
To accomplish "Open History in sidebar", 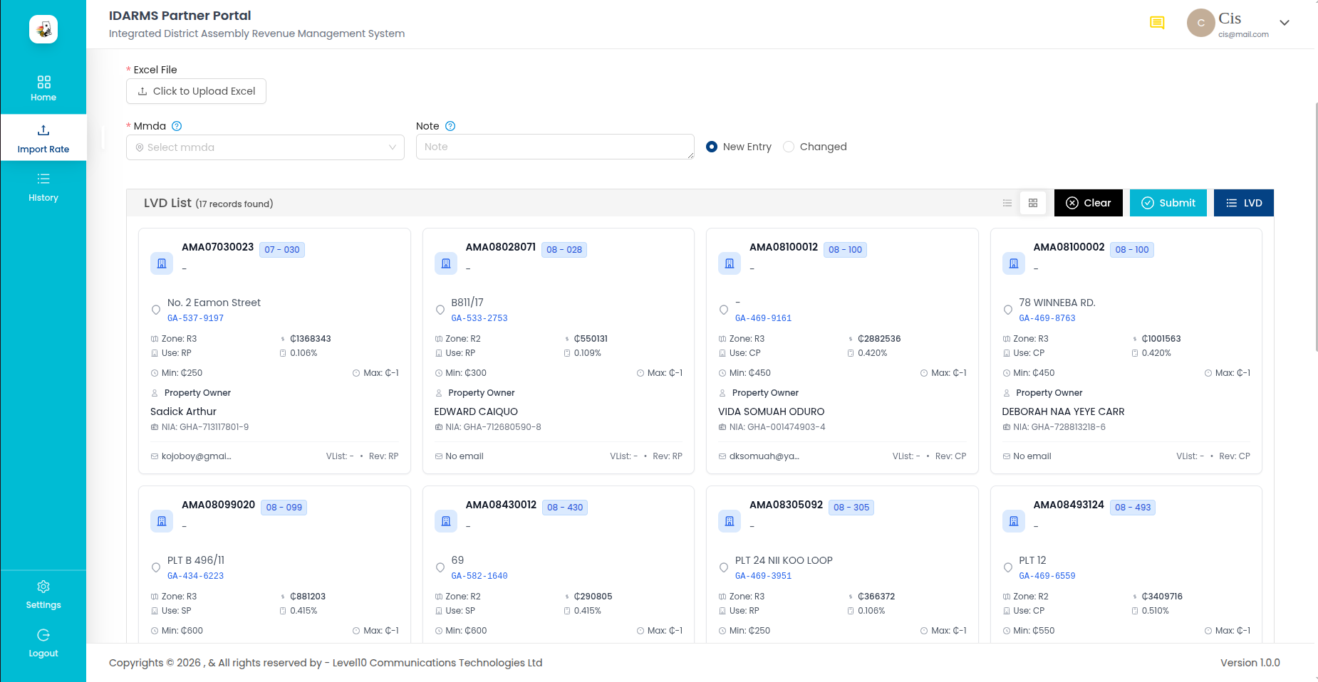I will point(43,187).
